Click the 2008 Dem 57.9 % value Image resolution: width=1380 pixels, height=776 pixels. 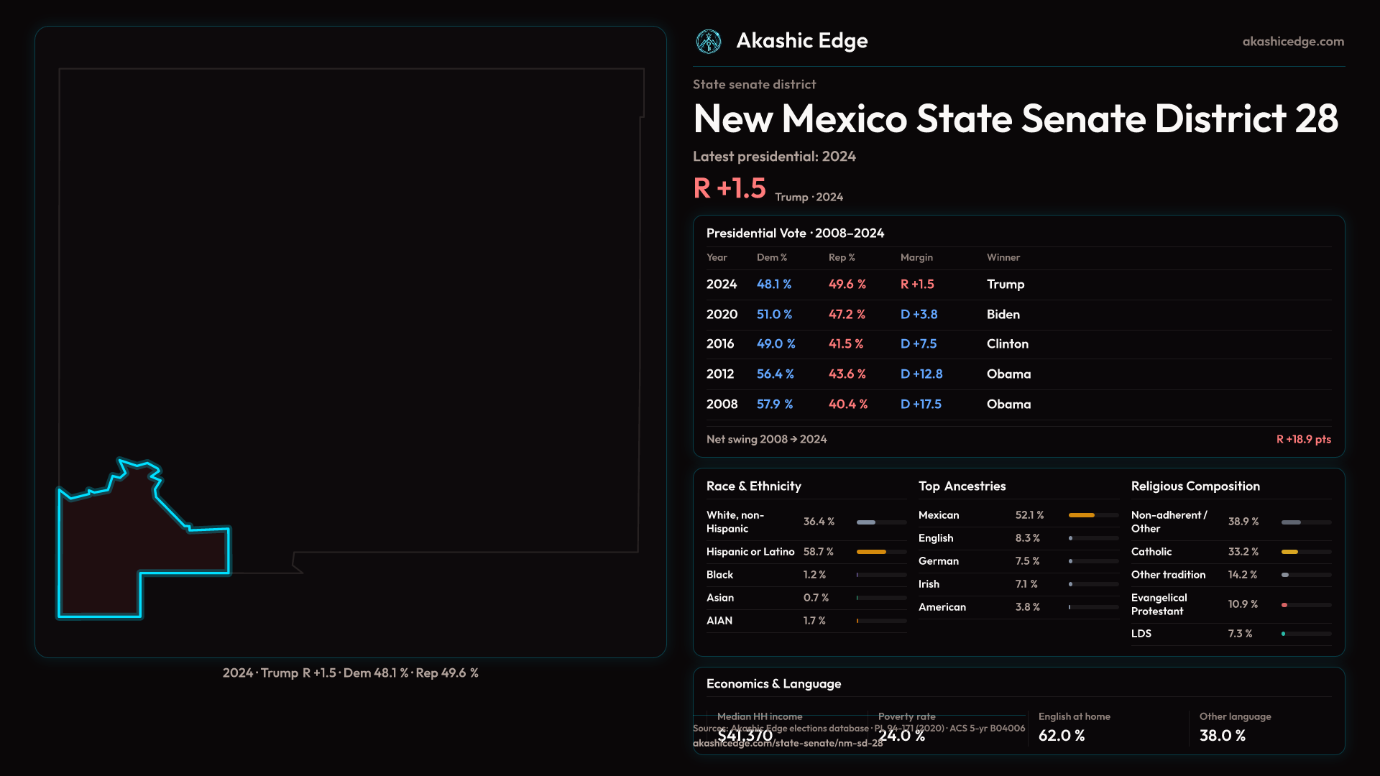point(774,405)
